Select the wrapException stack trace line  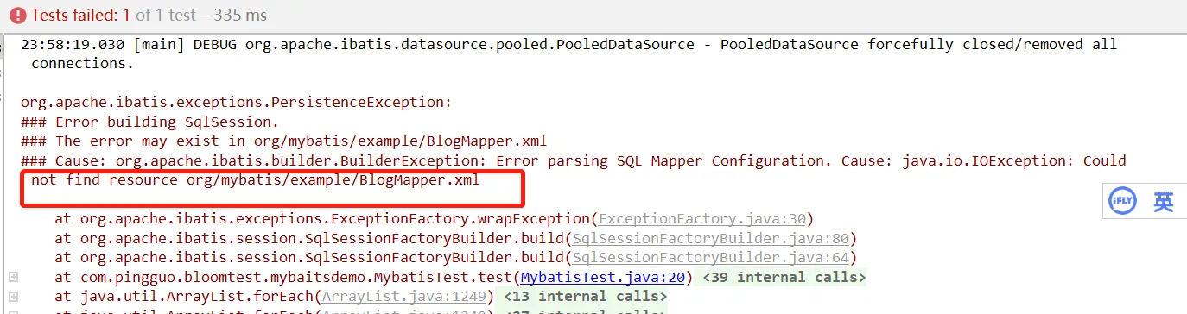tap(435, 219)
